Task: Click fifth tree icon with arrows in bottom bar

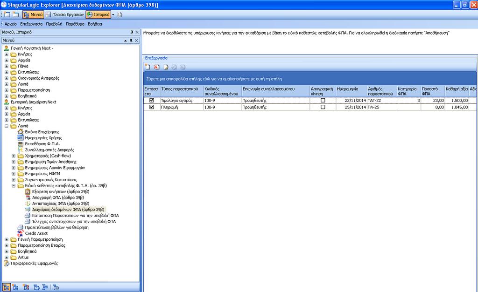Action: (x=45, y=287)
